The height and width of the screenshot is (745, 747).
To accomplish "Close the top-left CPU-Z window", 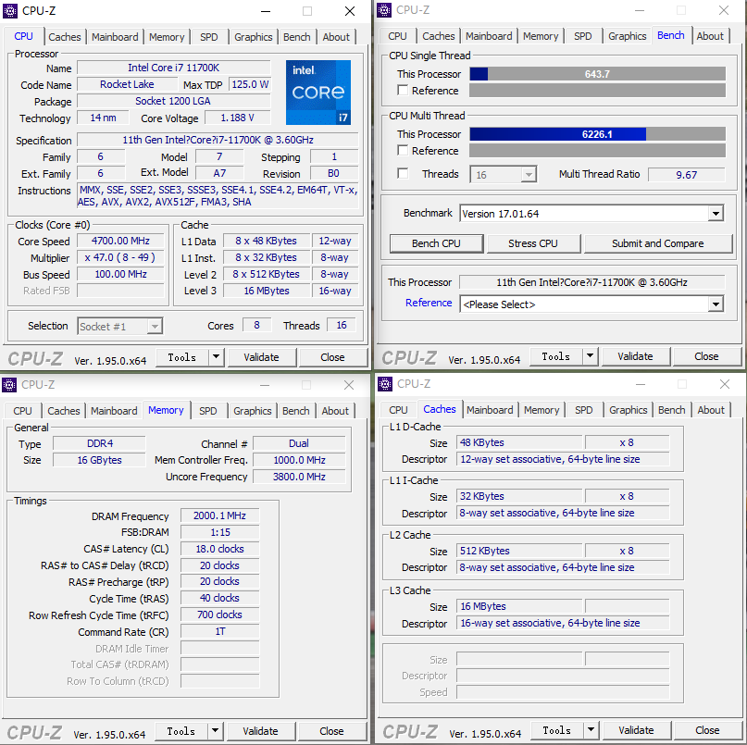I will point(350,11).
